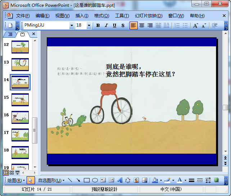Open the 编辑(E) menu
Image resolution: width=231 pixels, height=196 pixels.
(x=42, y=16)
